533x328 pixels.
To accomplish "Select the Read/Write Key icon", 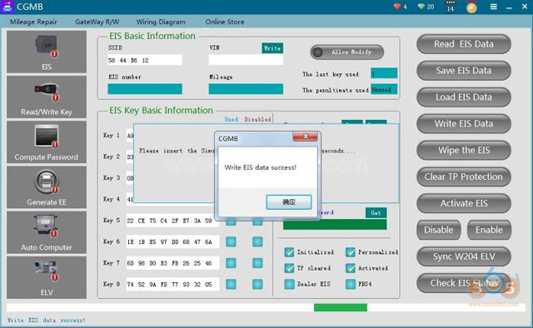I will (x=47, y=97).
